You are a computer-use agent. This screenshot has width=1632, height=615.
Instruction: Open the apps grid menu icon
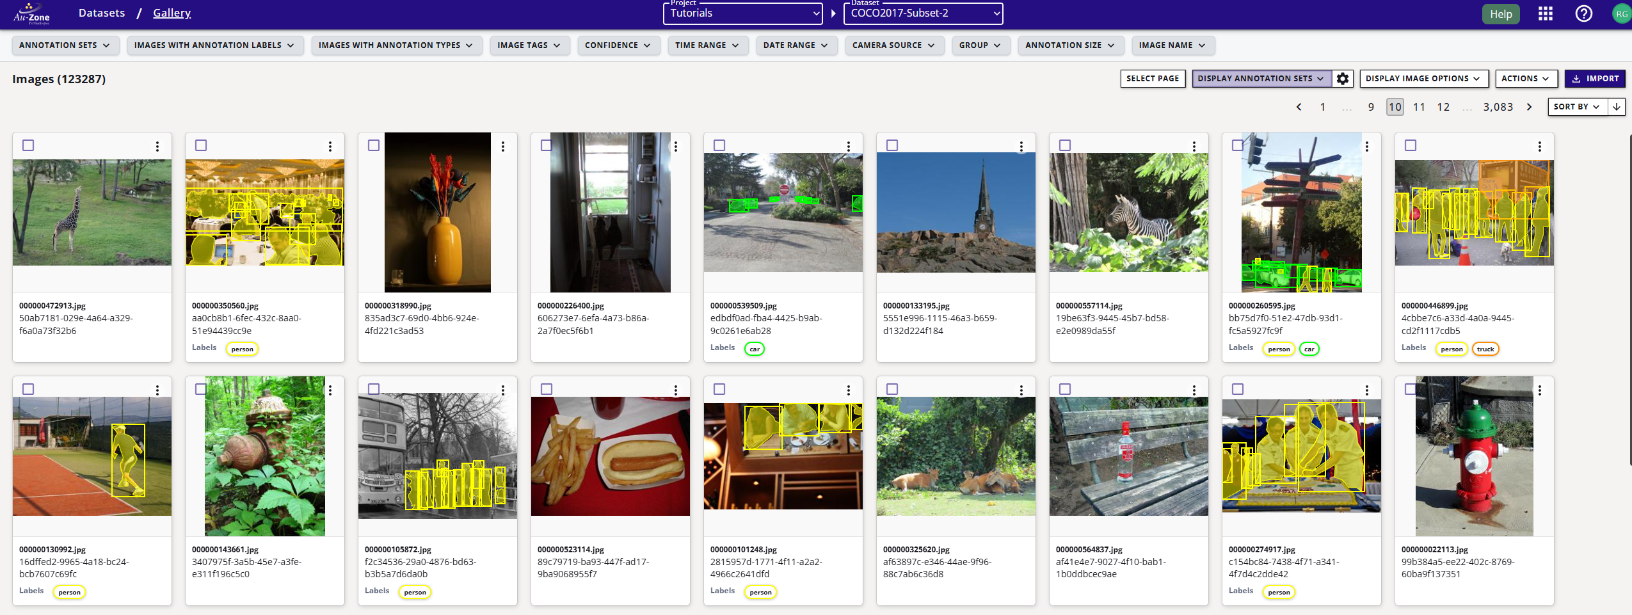(x=1546, y=13)
